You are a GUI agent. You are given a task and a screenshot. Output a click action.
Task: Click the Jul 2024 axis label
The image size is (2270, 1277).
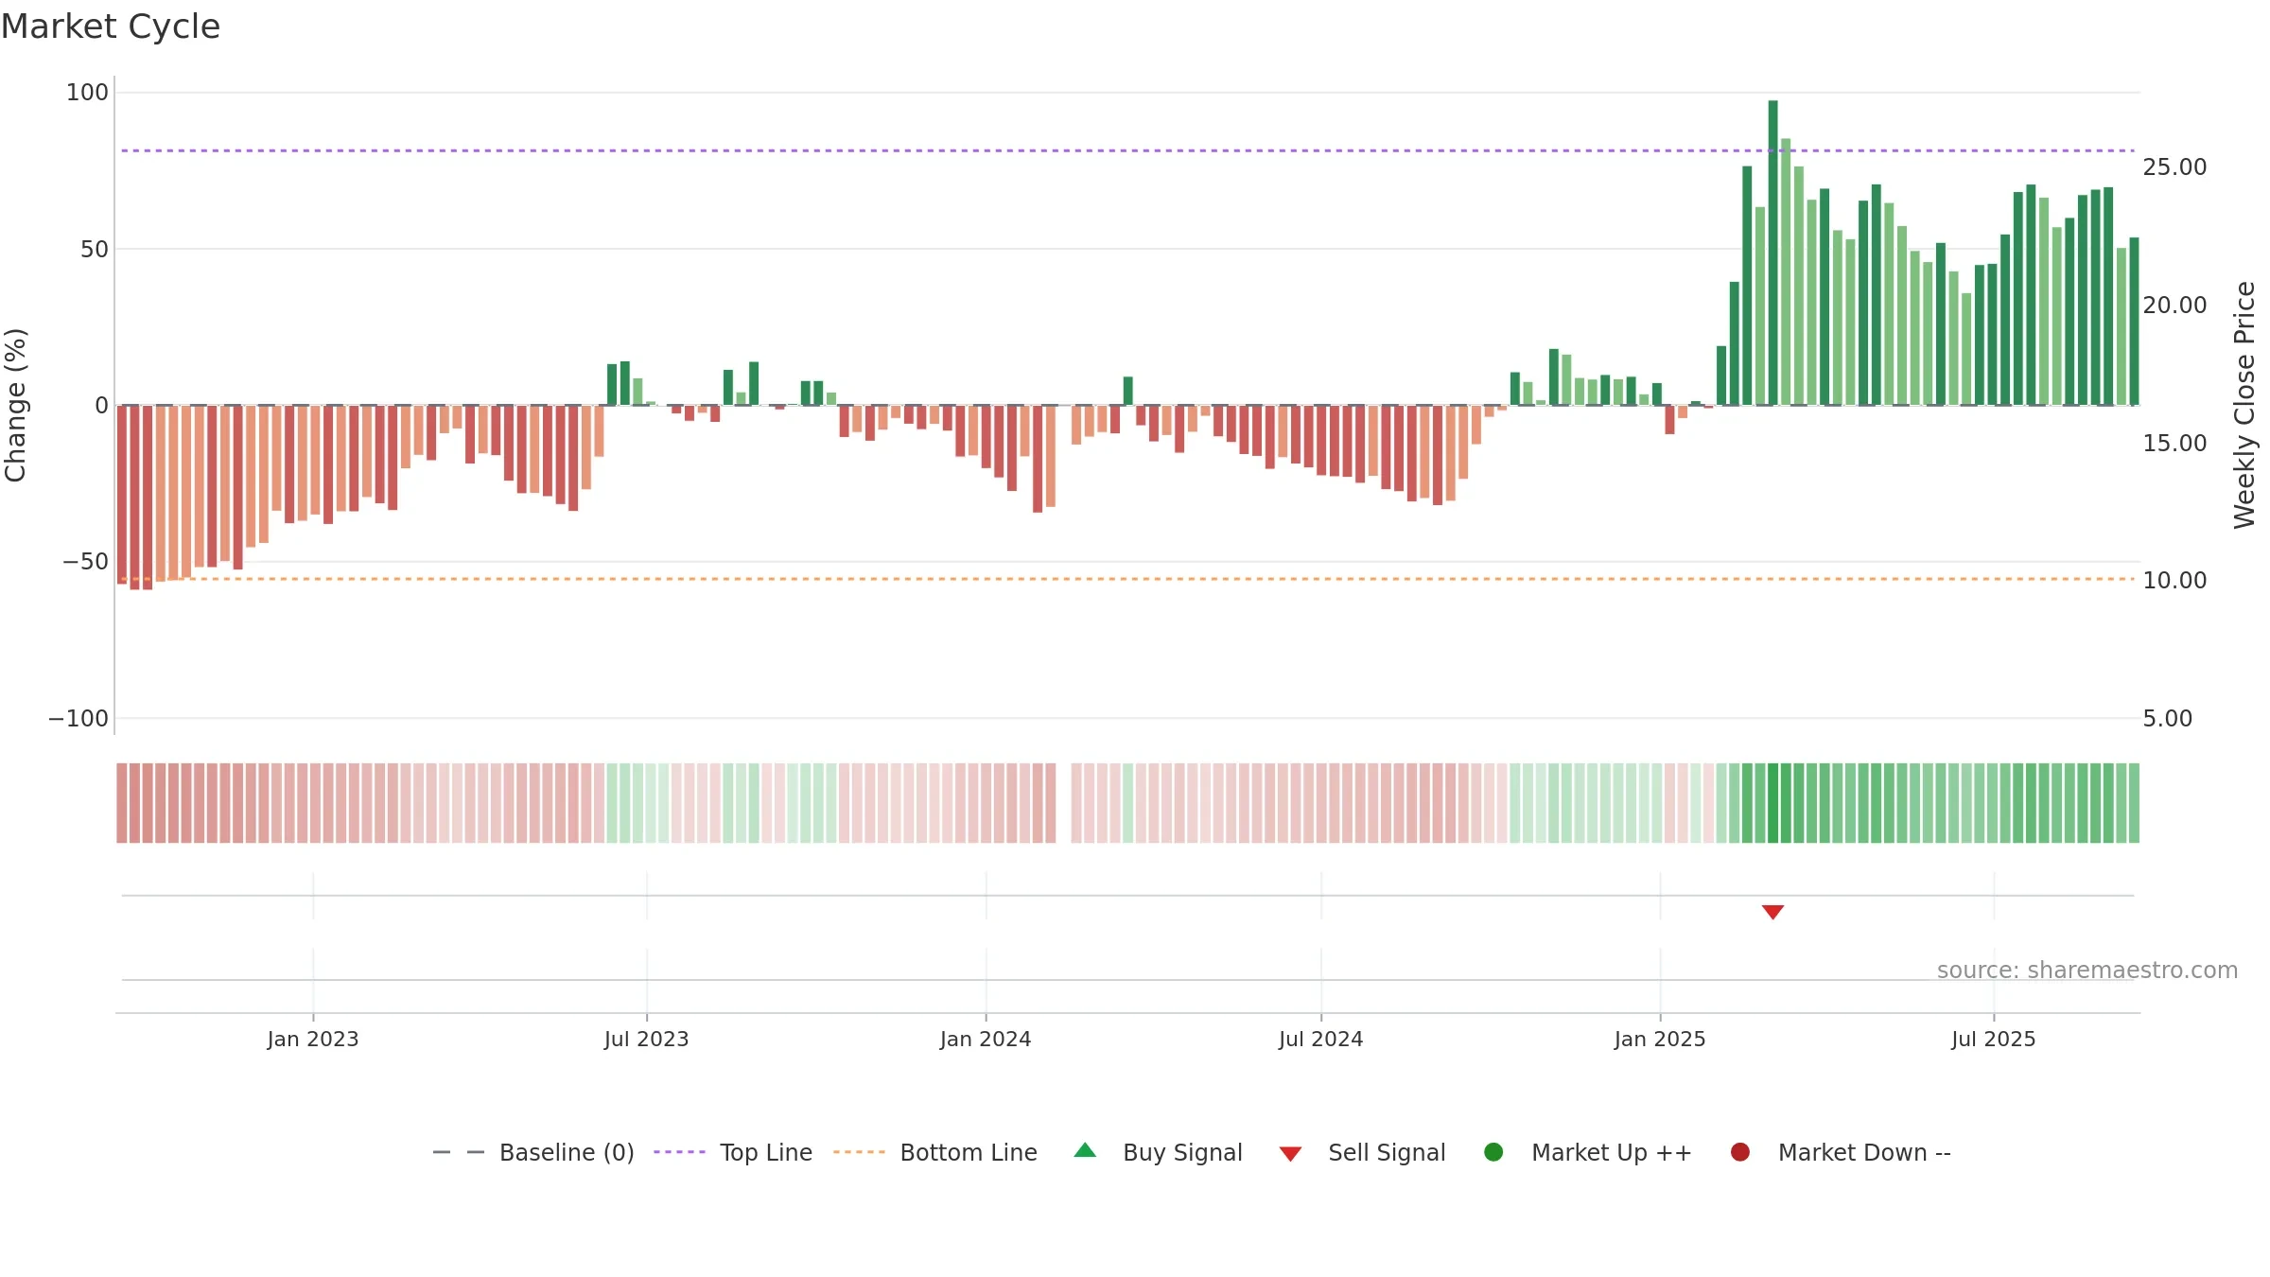(x=1321, y=1040)
